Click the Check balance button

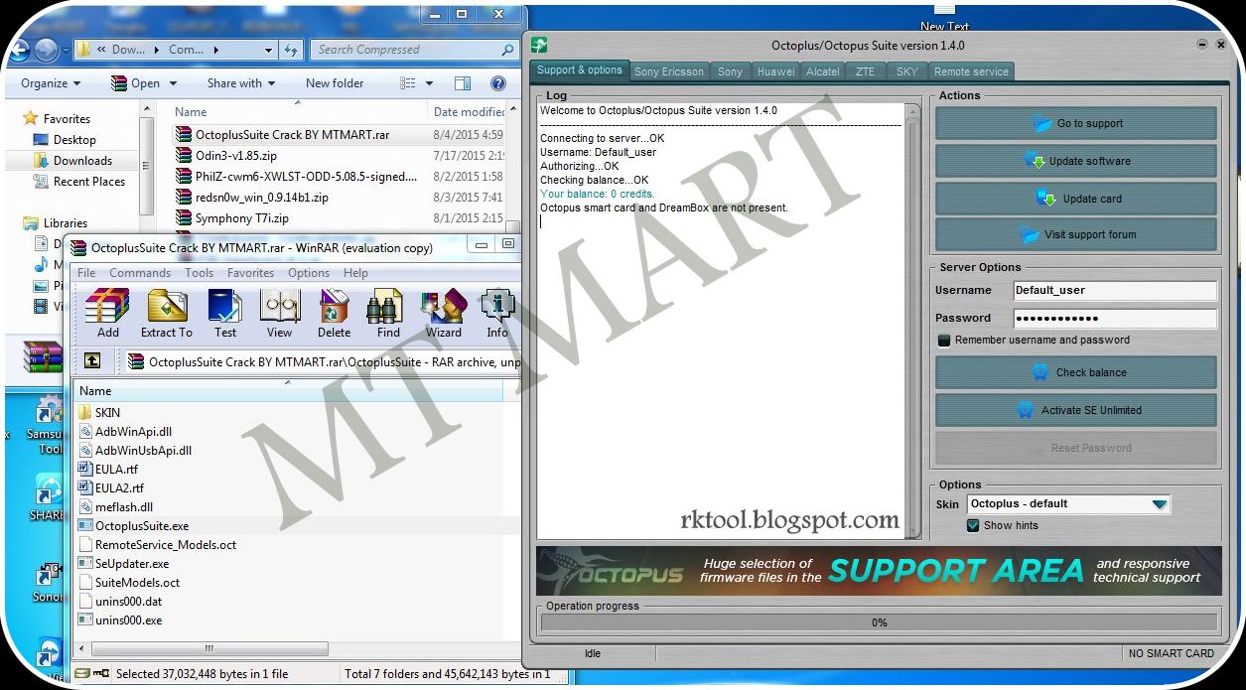point(1076,372)
